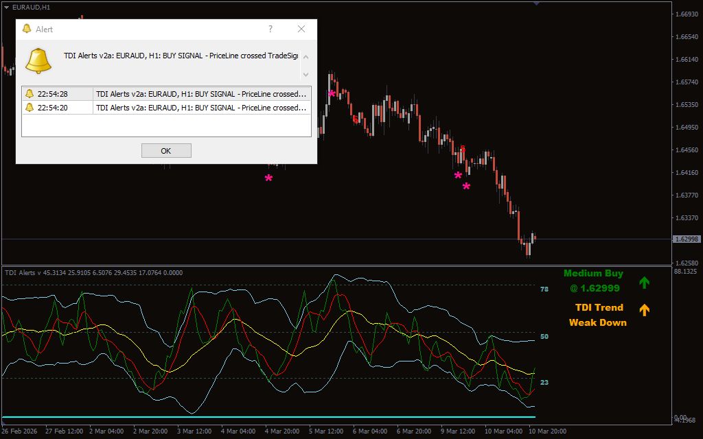Click orange up arrow beside TDI Trend

click(644, 310)
